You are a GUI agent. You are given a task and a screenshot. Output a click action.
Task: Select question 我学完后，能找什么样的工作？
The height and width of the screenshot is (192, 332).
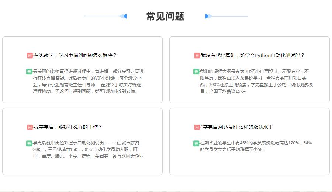coord(68,127)
